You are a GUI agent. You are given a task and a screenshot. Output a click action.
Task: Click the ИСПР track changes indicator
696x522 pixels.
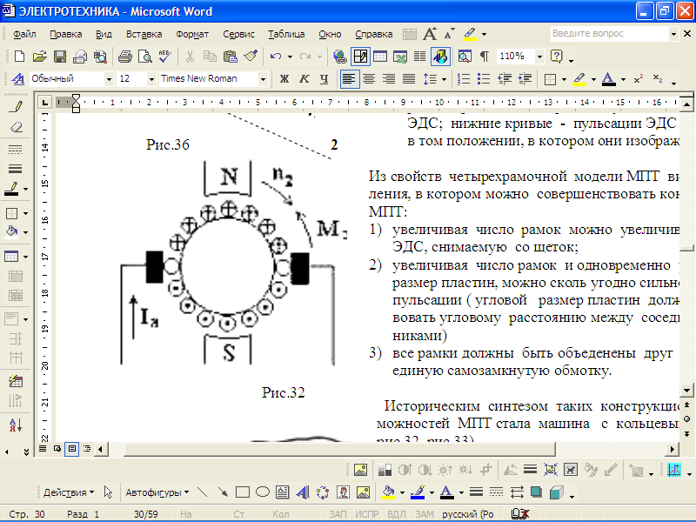(366, 514)
